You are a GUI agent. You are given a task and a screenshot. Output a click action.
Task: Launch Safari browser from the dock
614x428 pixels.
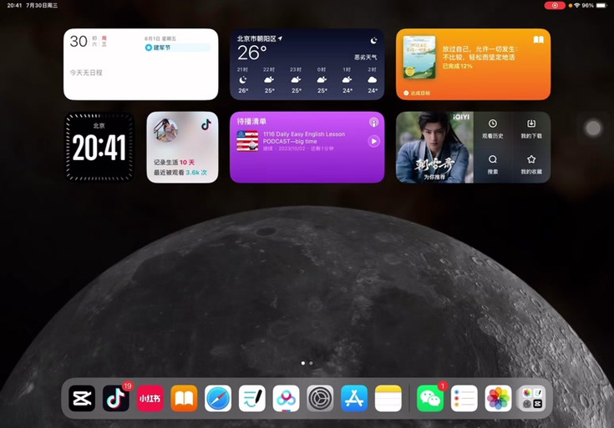click(218, 398)
